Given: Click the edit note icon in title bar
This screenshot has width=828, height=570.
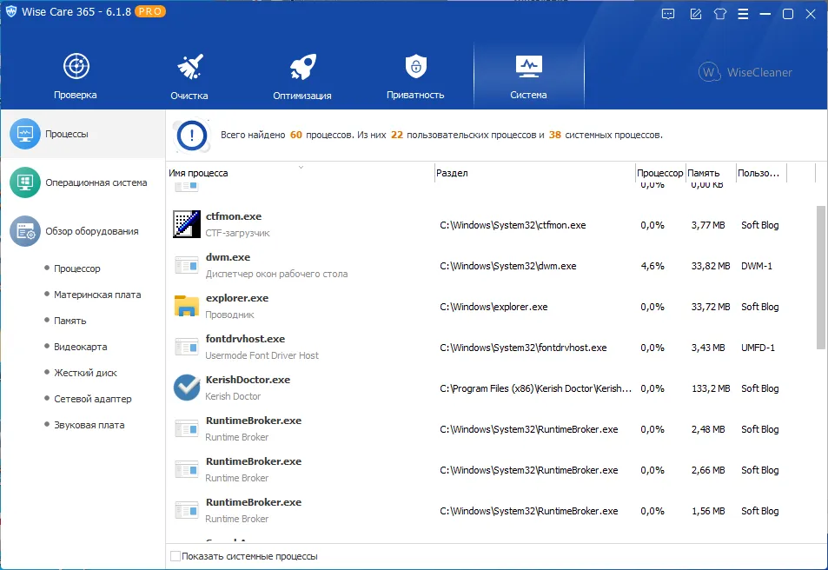Looking at the screenshot, I should click(695, 14).
